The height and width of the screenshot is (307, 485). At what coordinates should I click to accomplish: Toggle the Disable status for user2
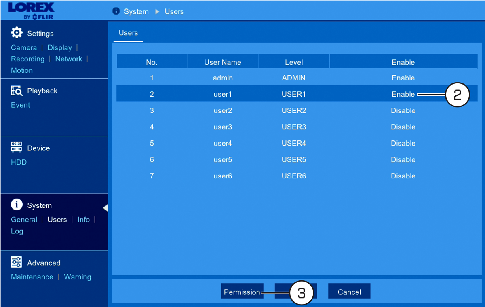(x=403, y=110)
